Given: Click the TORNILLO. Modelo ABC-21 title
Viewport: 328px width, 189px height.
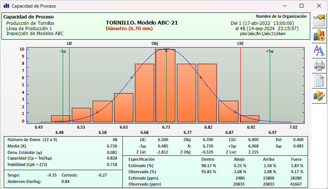Looking at the screenshot, I should (x=142, y=23).
